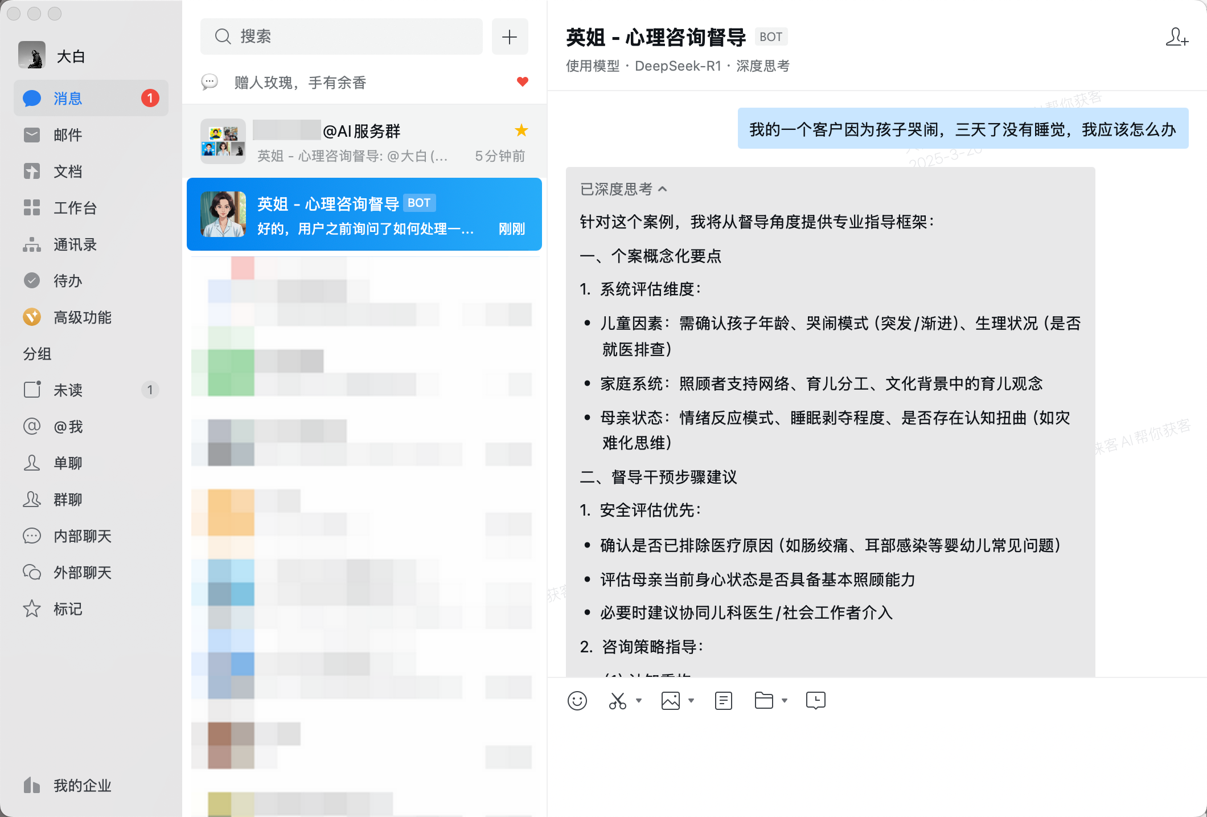Click the image picture icon
1207x817 pixels.
(x=670, y=700)
